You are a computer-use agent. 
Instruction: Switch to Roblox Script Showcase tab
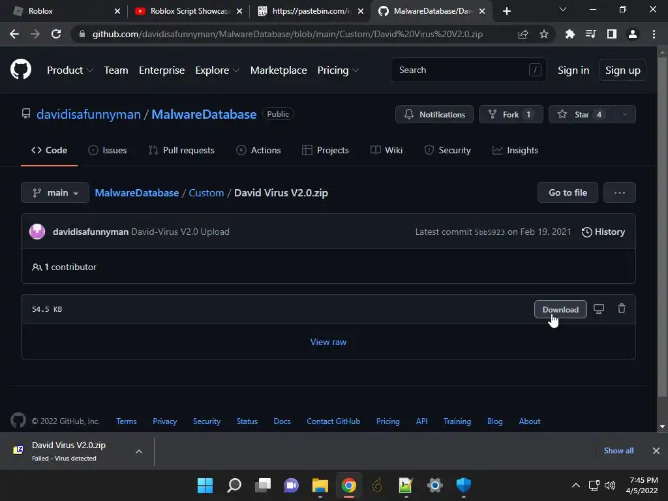(x=189, y=11)
